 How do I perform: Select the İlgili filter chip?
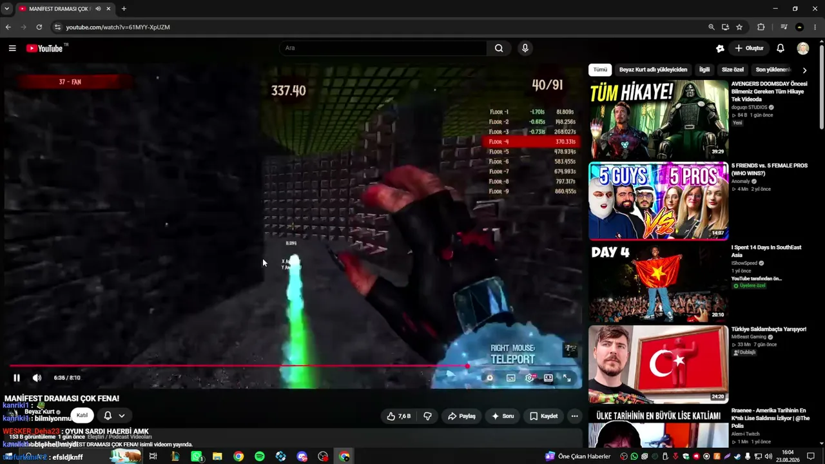point(704,70)
